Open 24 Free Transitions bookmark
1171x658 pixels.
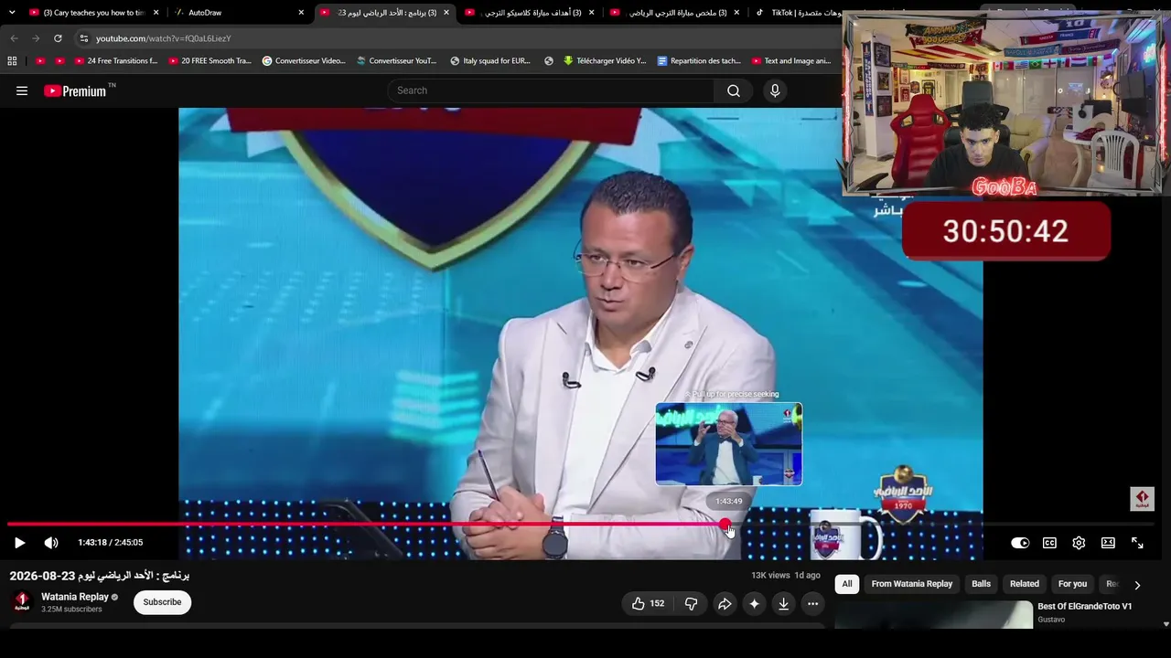(116, 61)
